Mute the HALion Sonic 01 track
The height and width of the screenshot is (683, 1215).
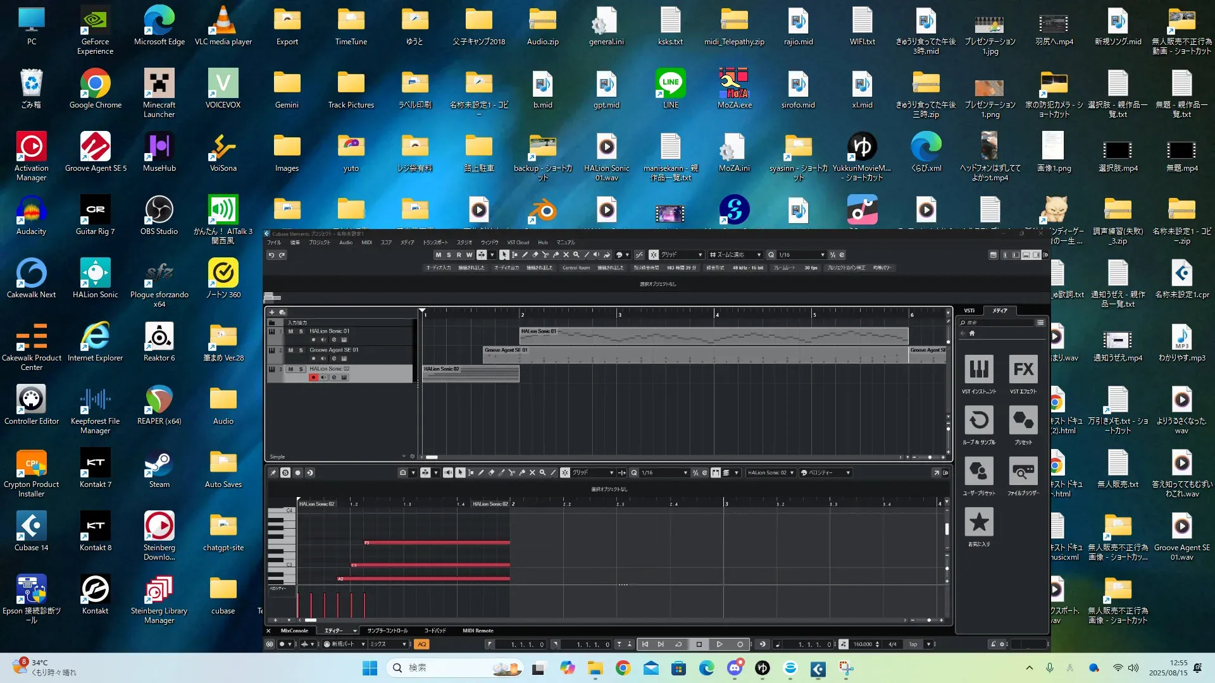290,331
